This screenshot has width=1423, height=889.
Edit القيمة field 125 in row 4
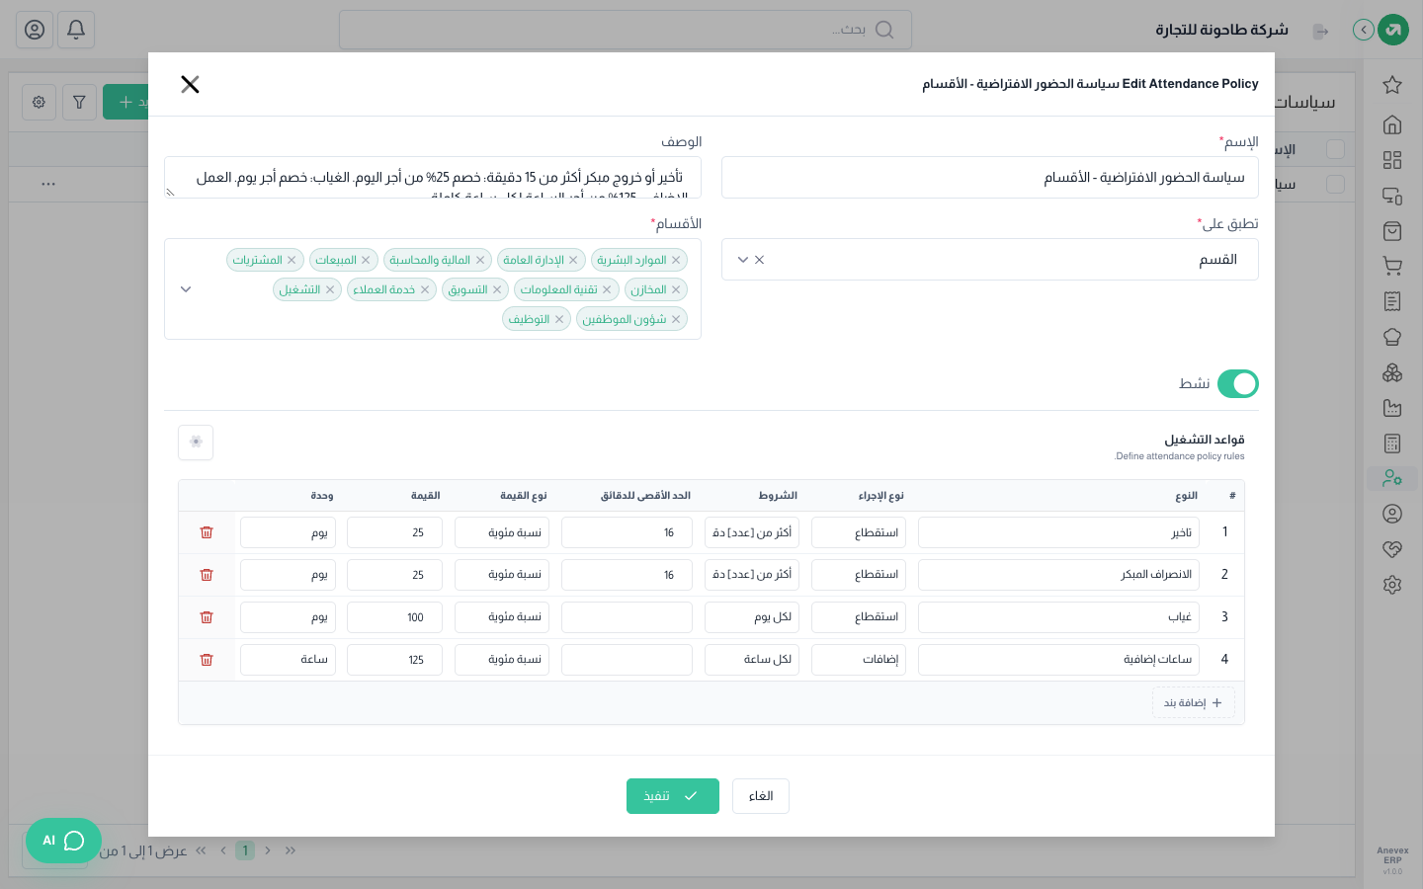[394, 660]
